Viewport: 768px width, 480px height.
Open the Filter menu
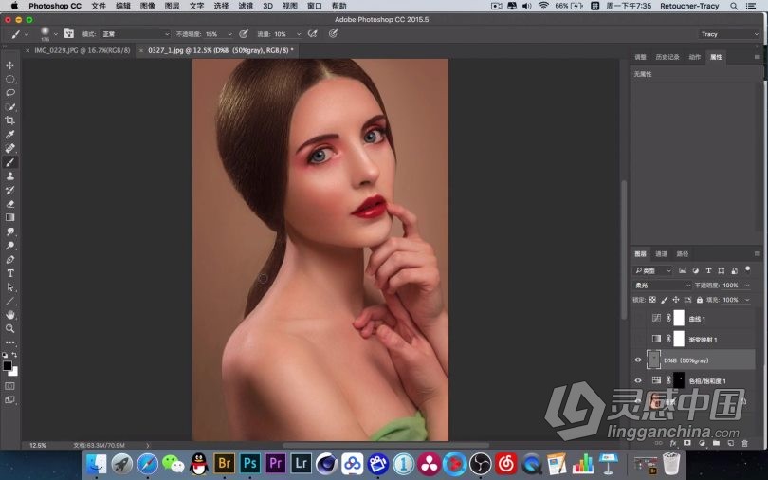[246, 6]
